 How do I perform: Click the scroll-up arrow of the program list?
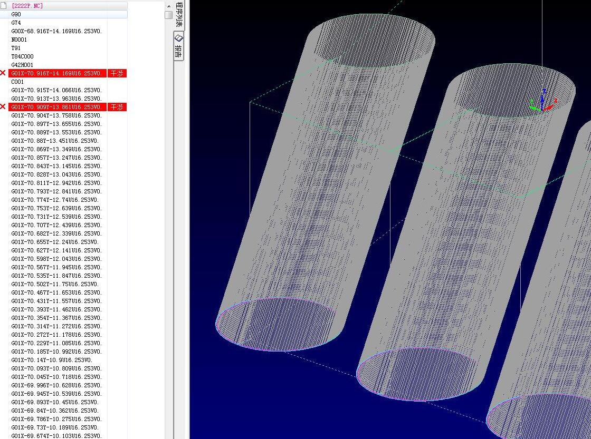tap(168, 6)
